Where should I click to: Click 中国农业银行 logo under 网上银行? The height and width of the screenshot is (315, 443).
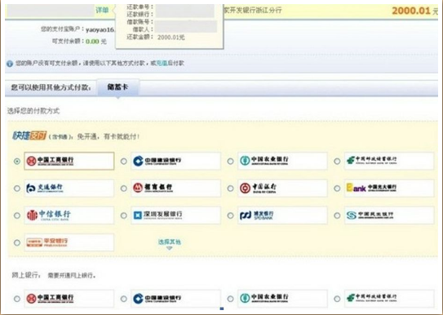(282, 298)
